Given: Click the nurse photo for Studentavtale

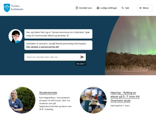Looking at the screenshot, I should [x=22, y=100].
